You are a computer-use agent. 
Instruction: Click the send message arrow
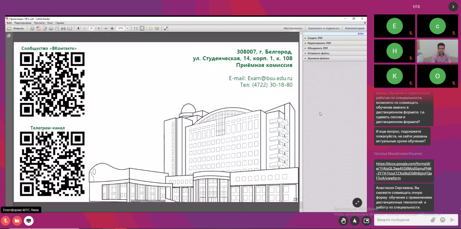pos(452,220)
